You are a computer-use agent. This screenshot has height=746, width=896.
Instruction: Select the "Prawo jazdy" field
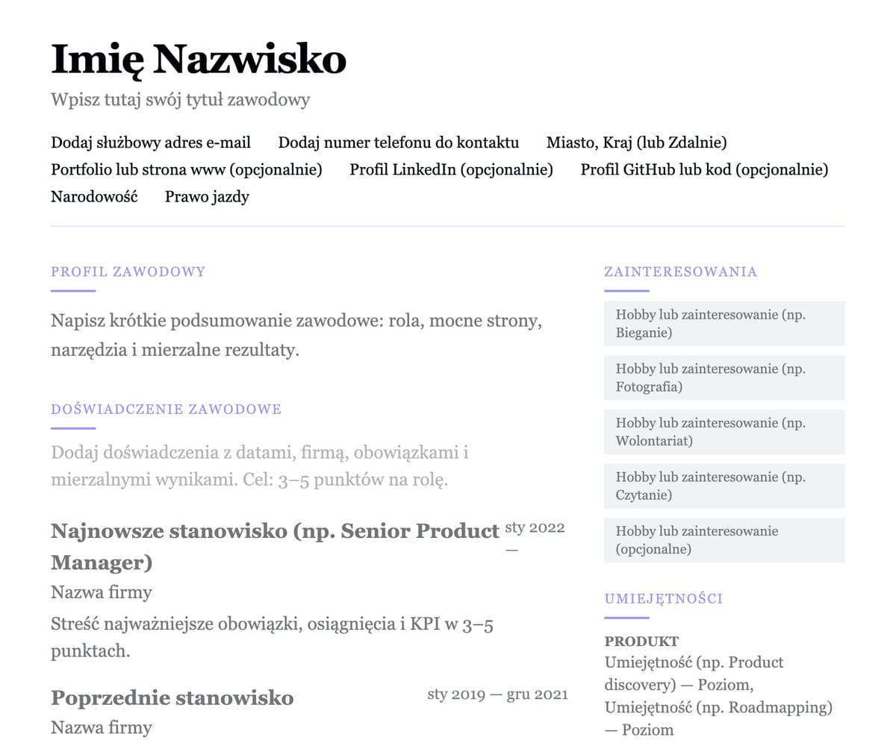click(x=207, y=197)
